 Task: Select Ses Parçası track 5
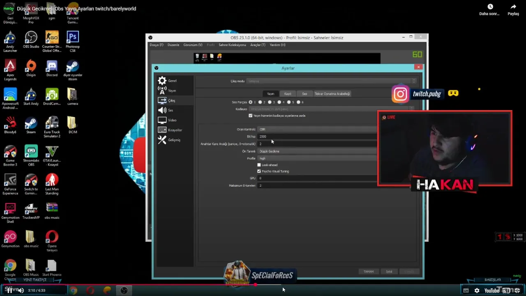[289, 102]
